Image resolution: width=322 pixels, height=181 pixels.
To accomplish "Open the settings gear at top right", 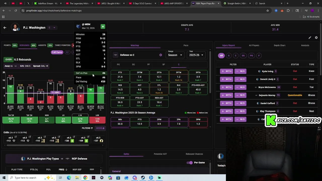I will 316,38.
